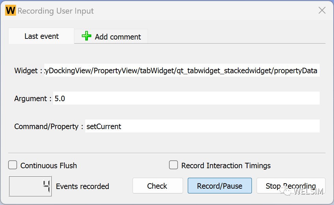Click the Argument field showing 5.0
Viewport: 334px width, 205px height.
186,98
